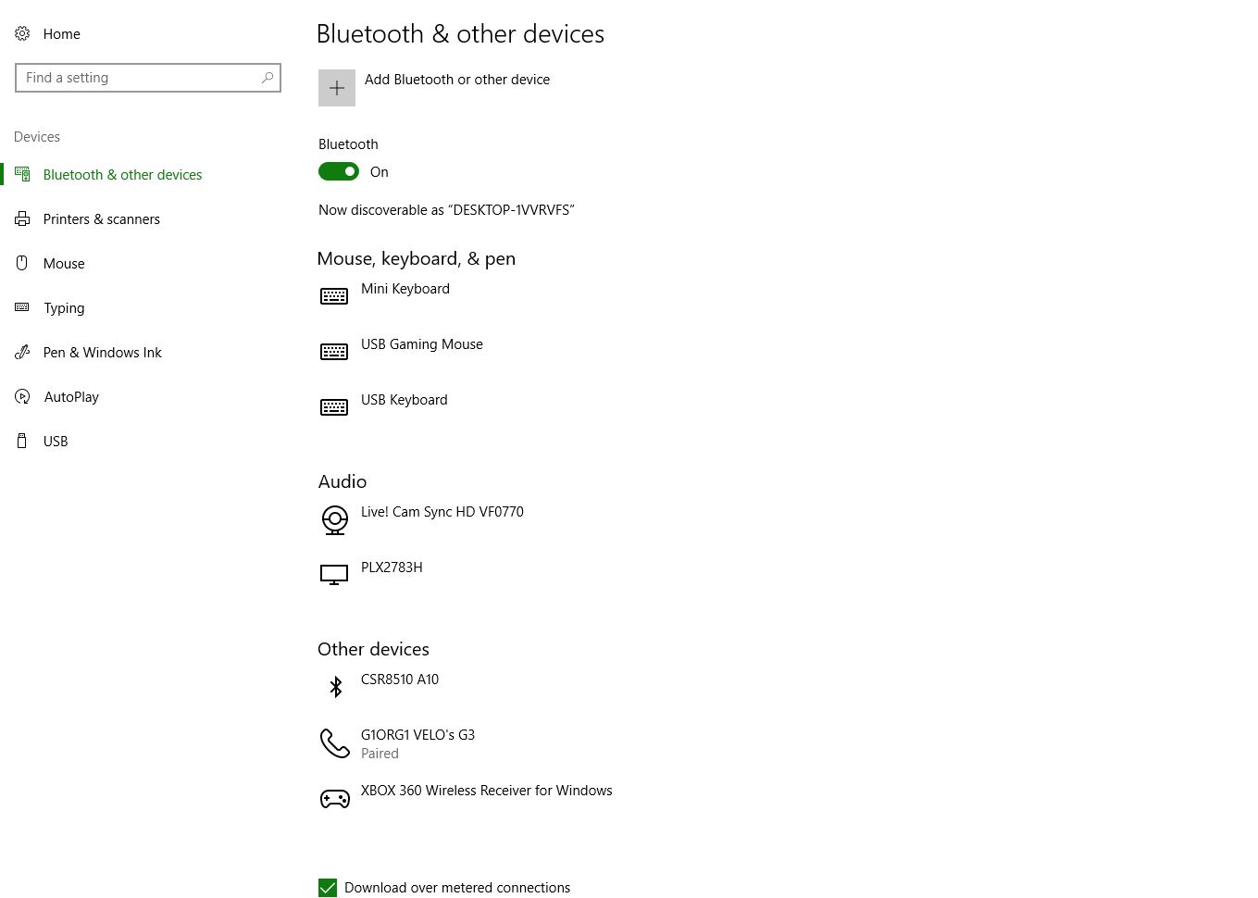Click the Find a setting search field

click(x=139, y=78)
